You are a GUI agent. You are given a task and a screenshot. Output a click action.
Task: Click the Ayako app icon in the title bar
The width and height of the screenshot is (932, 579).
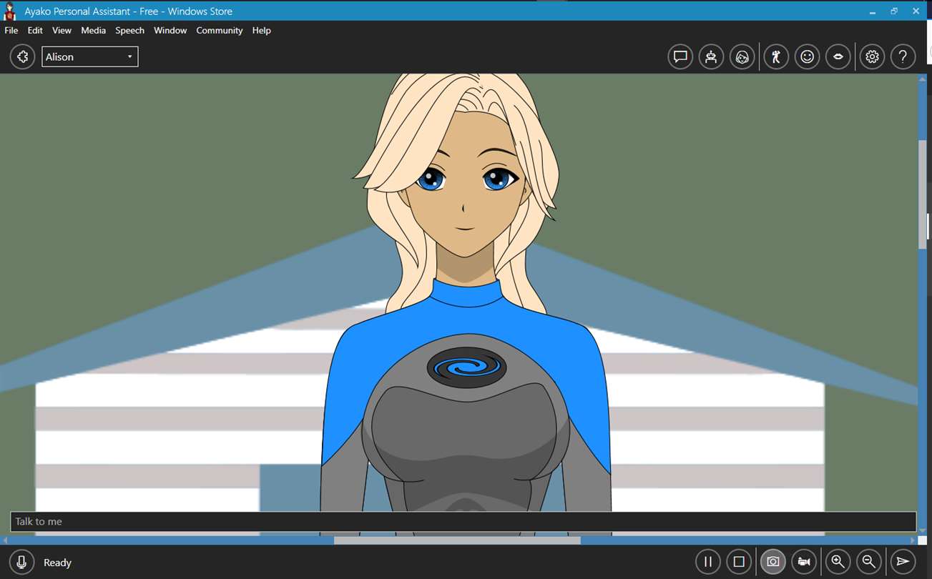10,11
